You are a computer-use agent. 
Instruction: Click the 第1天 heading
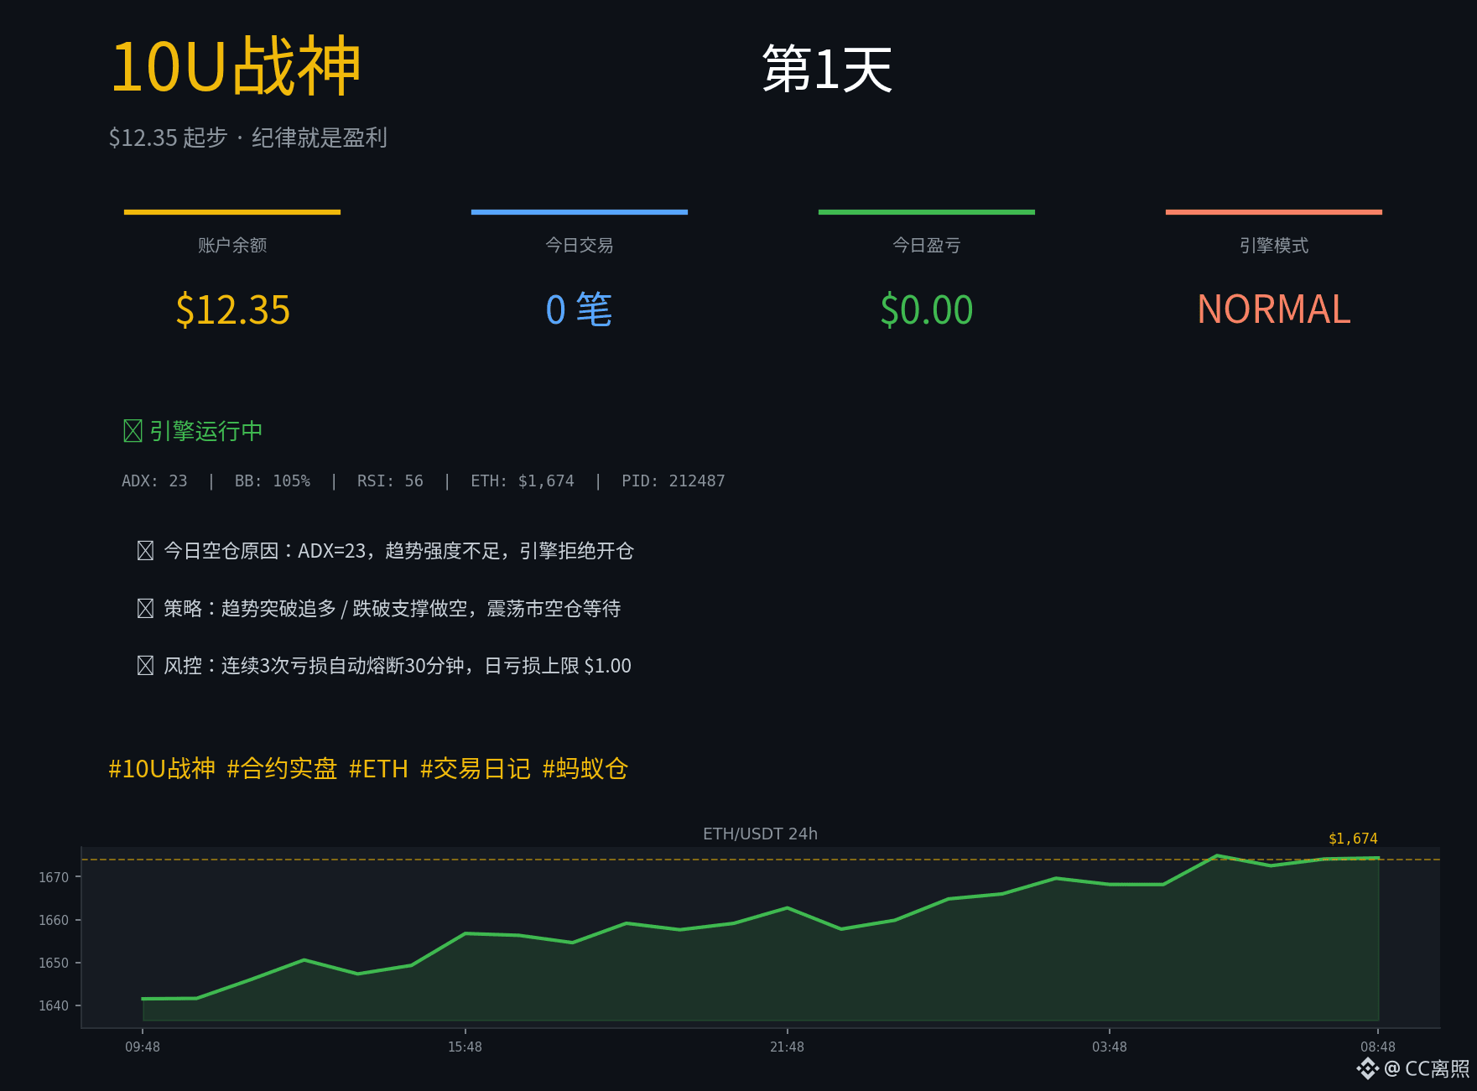click(x=827, y=69)
